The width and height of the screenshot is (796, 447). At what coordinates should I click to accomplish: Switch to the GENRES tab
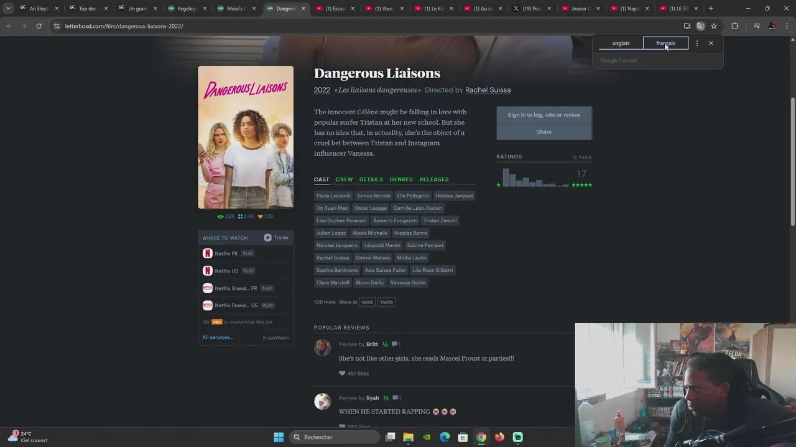point(401,179)
